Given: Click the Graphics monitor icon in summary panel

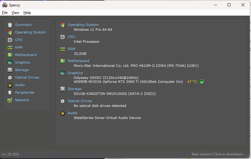Looking at the screenshot, I should 63,73.
